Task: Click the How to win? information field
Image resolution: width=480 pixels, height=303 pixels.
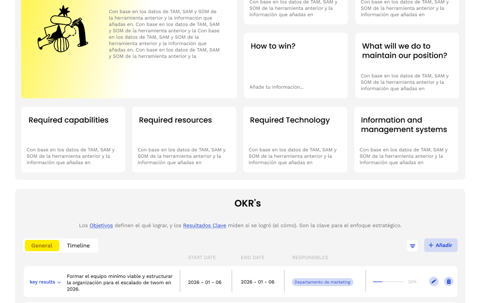Action: (x=277, y=87)
